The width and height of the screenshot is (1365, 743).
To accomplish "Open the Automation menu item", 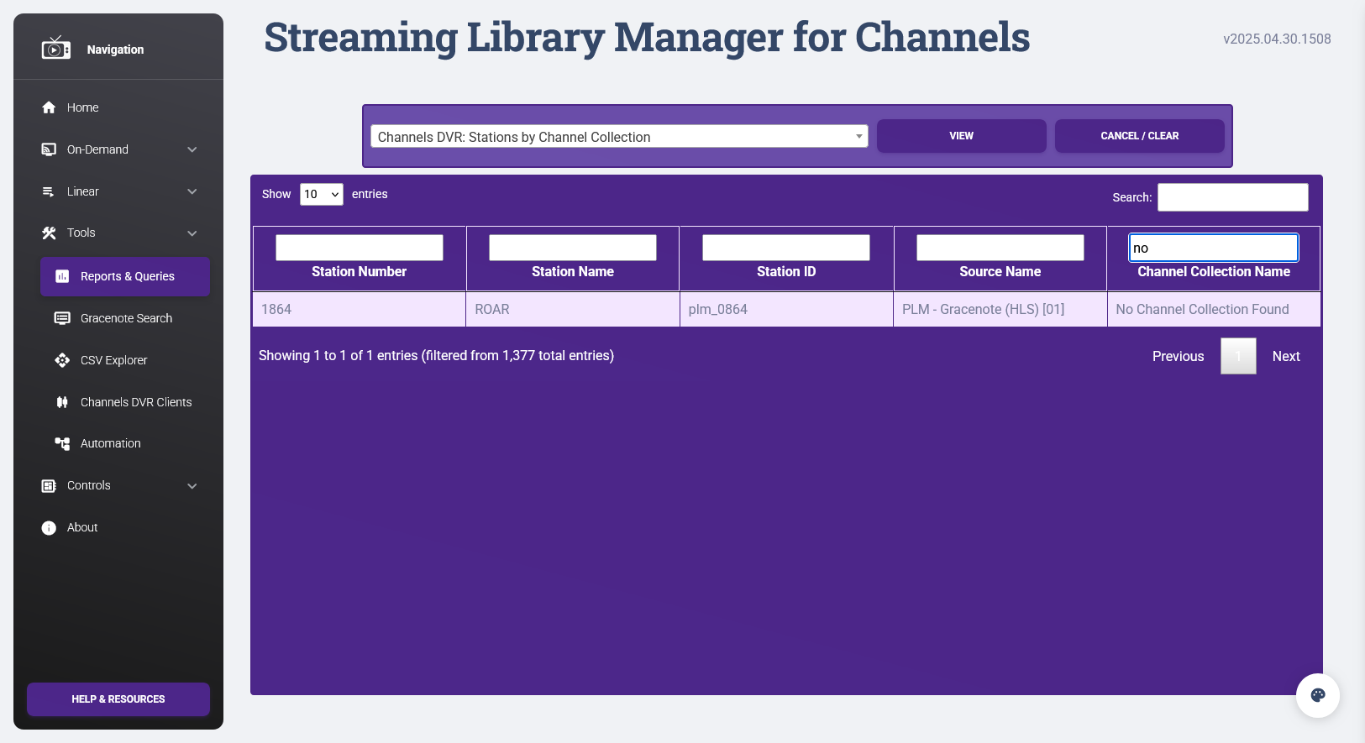I will tap(110, 443).
